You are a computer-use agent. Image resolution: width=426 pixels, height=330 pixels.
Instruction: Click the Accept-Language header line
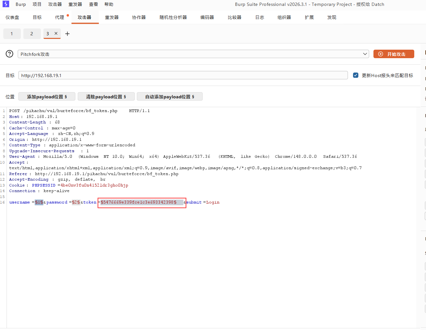(52, 134)
